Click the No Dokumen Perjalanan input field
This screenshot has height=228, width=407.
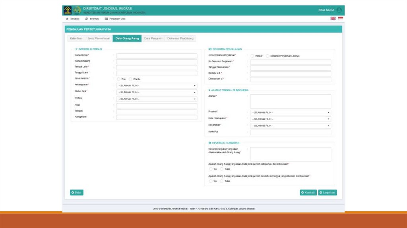coord(291,62)
